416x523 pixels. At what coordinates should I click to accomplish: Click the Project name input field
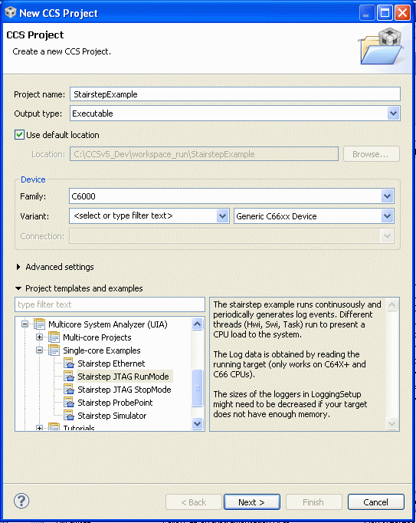(x=235, y=94)
